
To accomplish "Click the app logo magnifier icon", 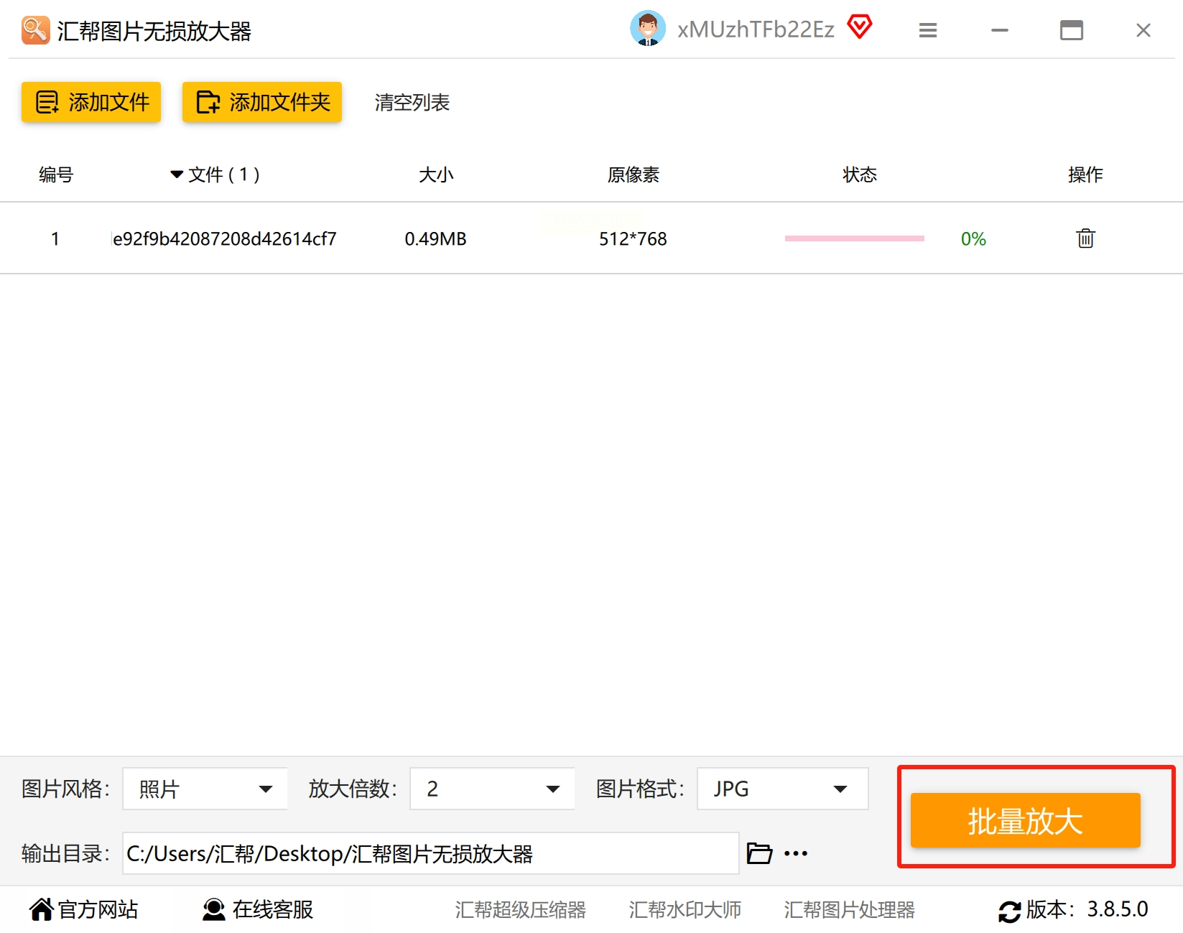I will [x=35, y=30].
